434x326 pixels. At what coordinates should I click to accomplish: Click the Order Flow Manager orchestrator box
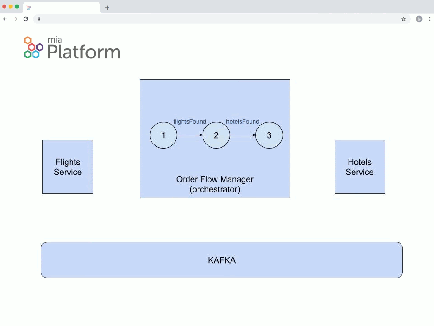pos(215,184)
